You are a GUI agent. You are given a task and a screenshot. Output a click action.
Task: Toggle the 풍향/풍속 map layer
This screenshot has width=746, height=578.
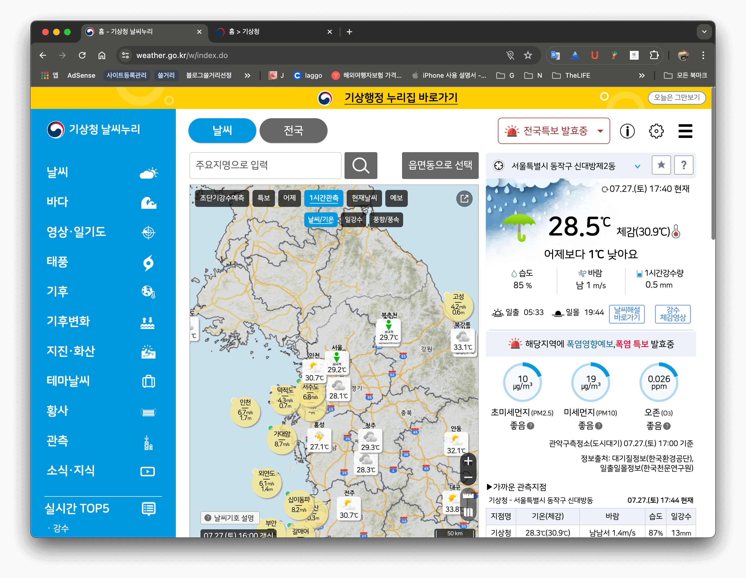pyautogui.click(x=386, y=219)
